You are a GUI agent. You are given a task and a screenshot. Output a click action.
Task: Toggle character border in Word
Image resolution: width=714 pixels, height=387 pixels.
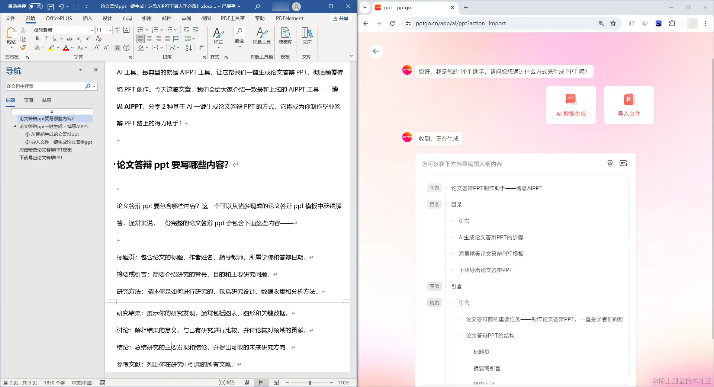coord(126,30)
